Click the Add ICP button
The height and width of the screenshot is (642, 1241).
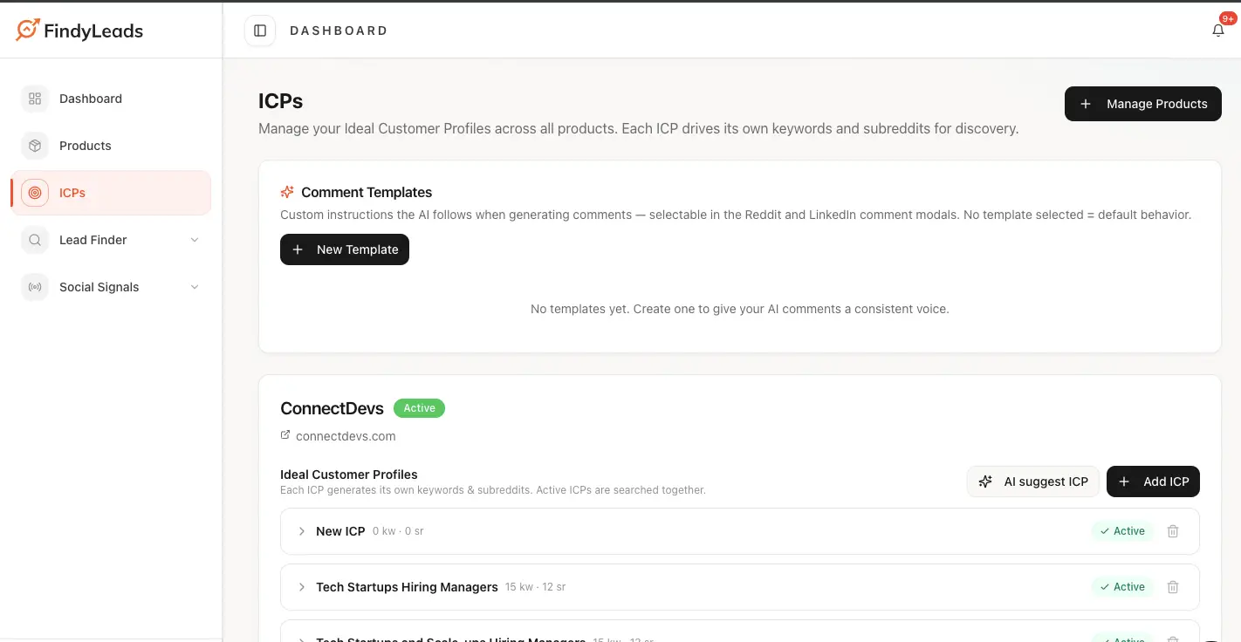click(1153, 481)
